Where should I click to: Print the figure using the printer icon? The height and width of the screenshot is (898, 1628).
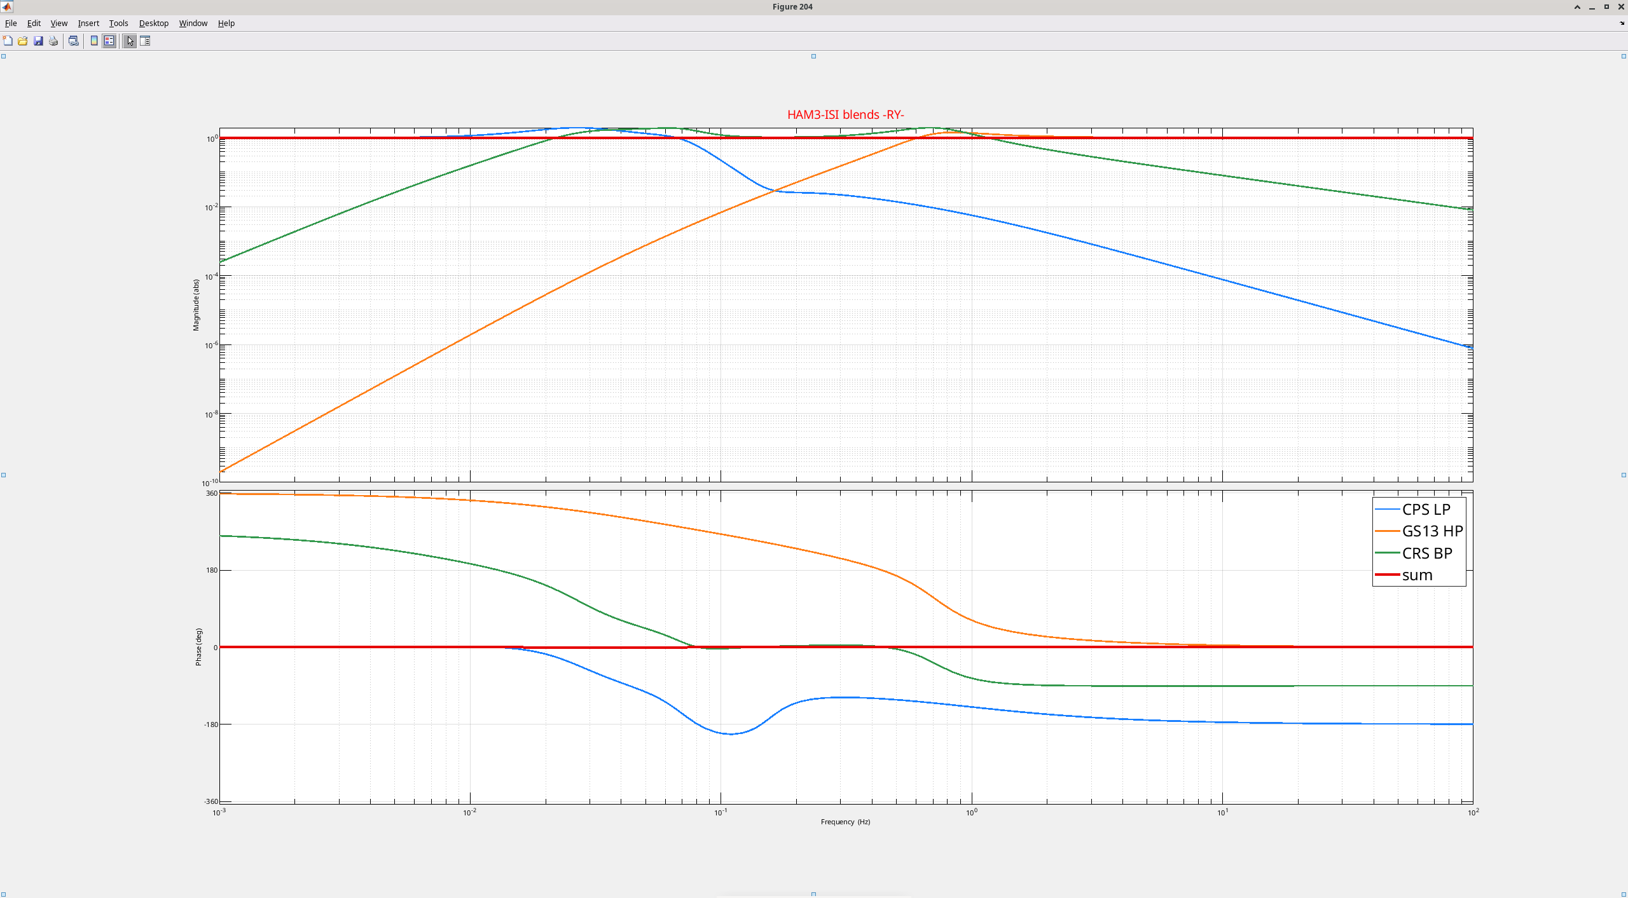(53, 41)
